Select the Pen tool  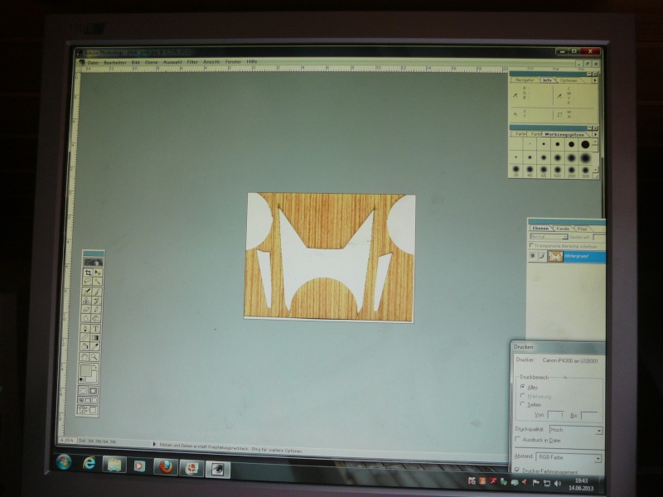tap(85, 328)
